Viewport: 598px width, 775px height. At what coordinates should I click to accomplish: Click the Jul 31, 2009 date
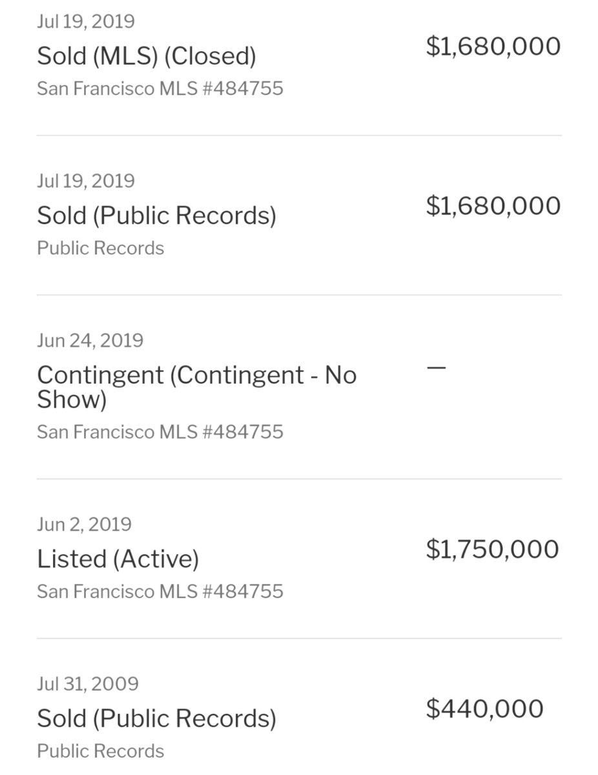pyautogui.click(x=87, y=683)
